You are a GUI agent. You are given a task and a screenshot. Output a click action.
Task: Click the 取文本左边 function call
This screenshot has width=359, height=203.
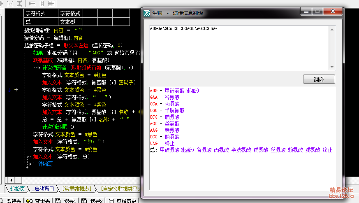pos(76,45)
